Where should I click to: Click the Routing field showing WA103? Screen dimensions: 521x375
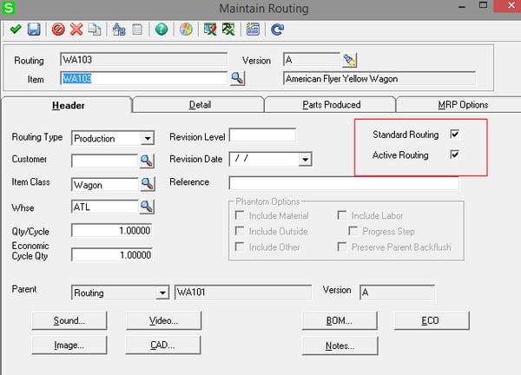[x=143, y=60]
